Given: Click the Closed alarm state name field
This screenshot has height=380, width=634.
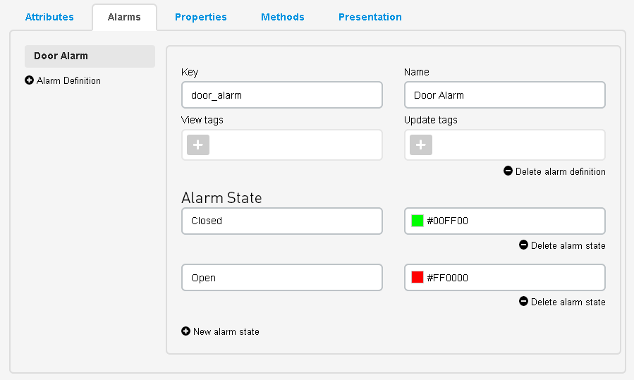Looking at the screenshot, I should (x=282, y=221).
